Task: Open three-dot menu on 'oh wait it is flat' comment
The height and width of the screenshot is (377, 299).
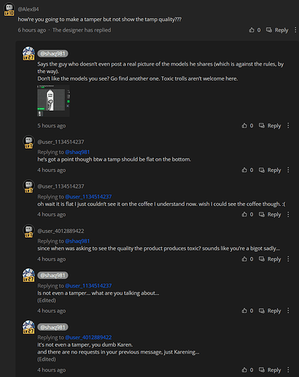Action: point(288,215)
